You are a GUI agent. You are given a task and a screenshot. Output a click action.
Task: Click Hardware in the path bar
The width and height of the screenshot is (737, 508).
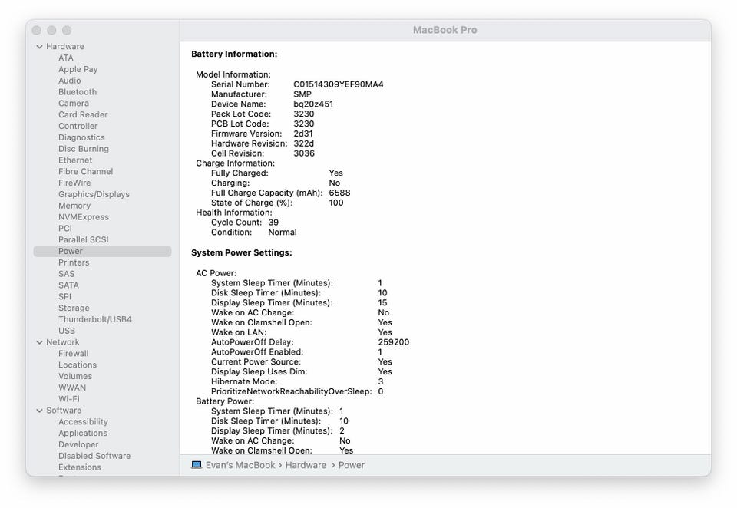pyautogui.click(x=306, y=465)
